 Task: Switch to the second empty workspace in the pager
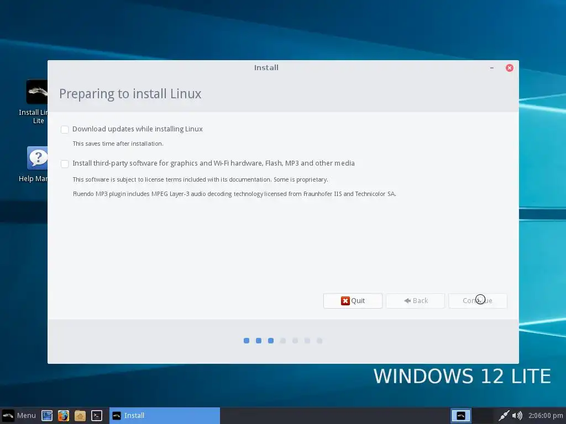coord(483,416)
